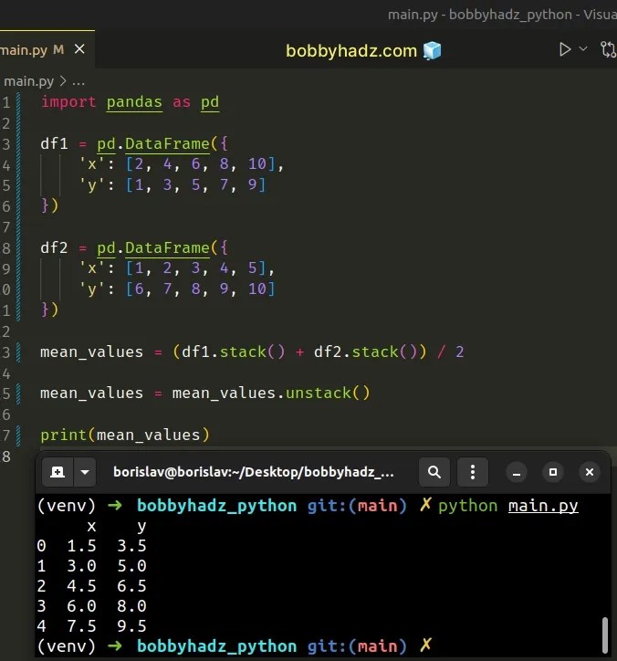This screenshot has height=661, width=617.
Task: Click 'python' command in terminal
Action: click(468, 506)
